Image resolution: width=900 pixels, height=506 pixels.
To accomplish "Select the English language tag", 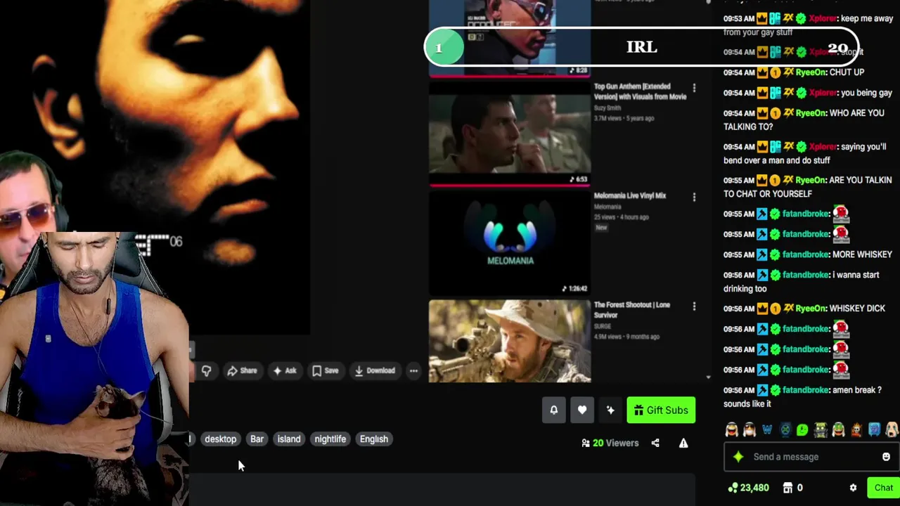I will 374,439.
